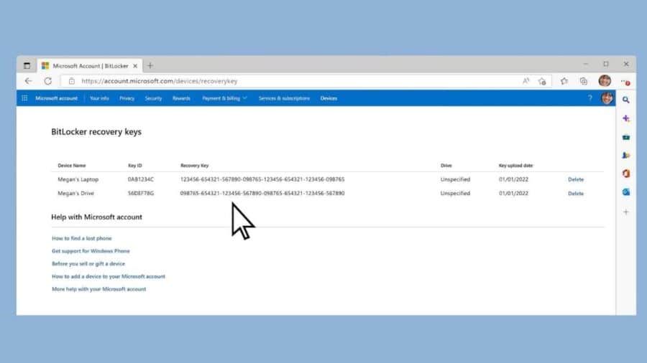Open Get support for Windows Phone

pos(91,251)
